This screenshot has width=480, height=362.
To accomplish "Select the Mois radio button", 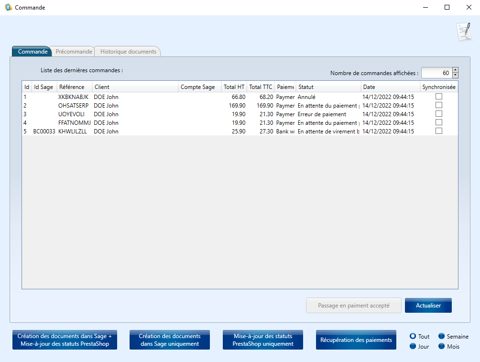I will [x=442, y=346].
